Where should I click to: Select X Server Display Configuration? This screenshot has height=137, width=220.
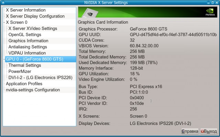(x=35, y=16)
